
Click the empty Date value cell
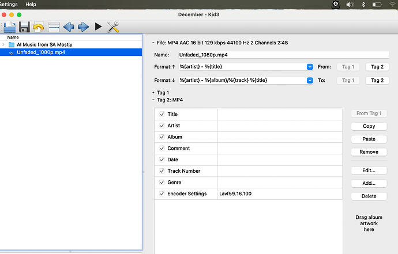[x=280, y=160]
